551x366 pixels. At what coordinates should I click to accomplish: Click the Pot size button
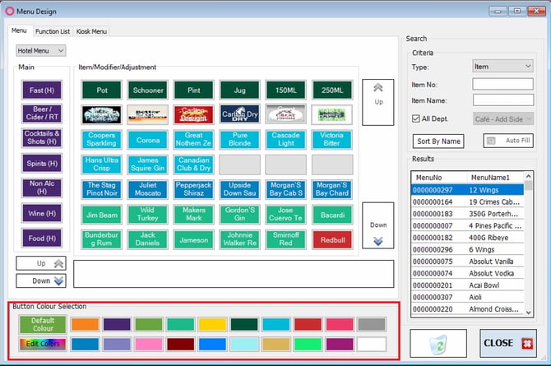(101, 90)
